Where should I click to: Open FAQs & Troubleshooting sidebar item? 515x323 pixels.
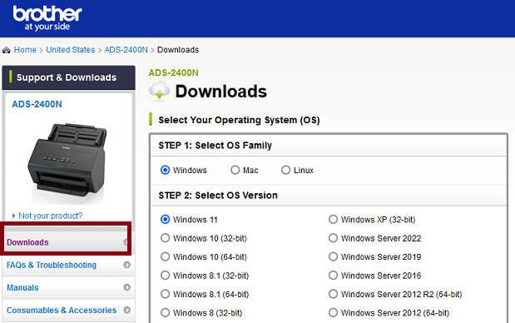pos(52,266)
